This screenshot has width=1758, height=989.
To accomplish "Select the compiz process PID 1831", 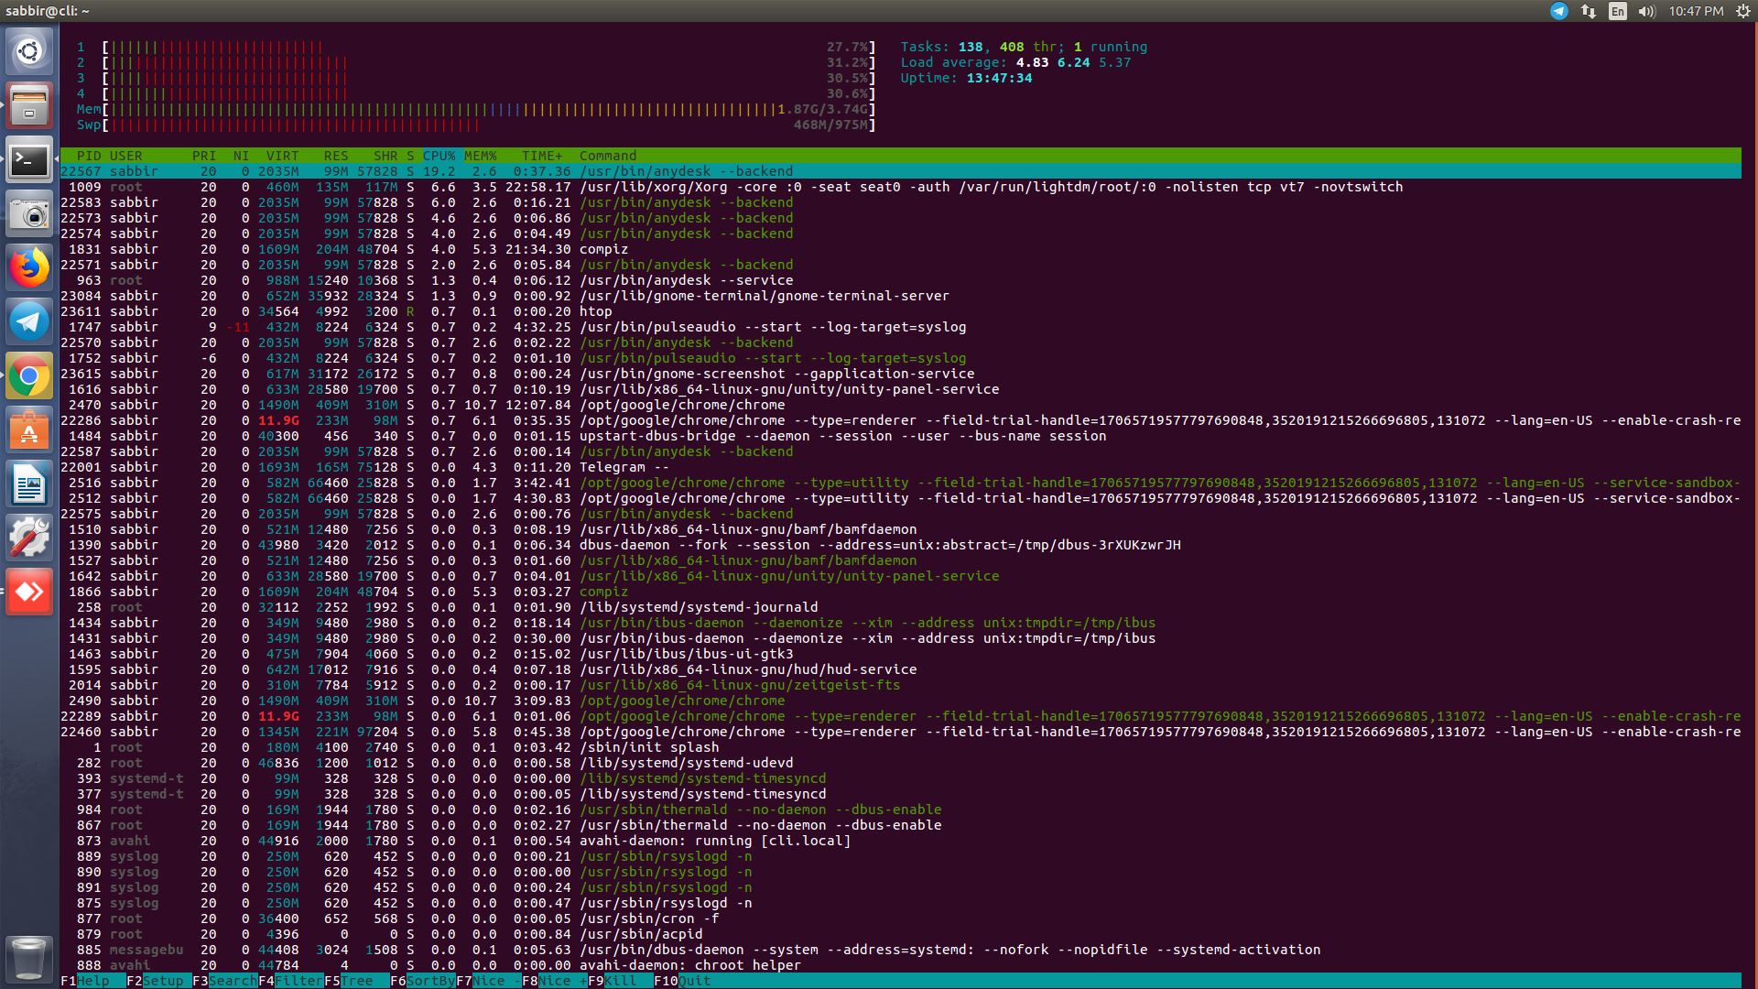I will 901,249.
